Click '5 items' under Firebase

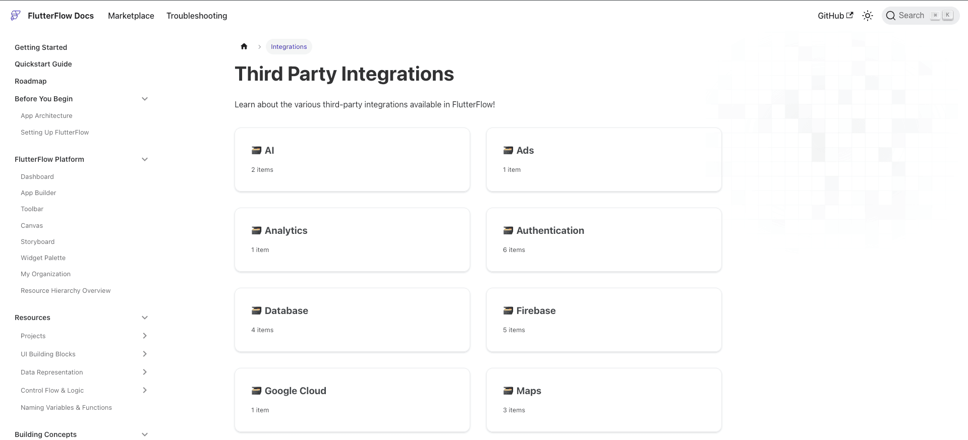coord(514,330)
